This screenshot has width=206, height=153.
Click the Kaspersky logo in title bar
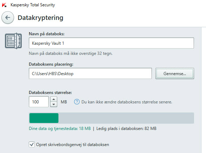4,5
